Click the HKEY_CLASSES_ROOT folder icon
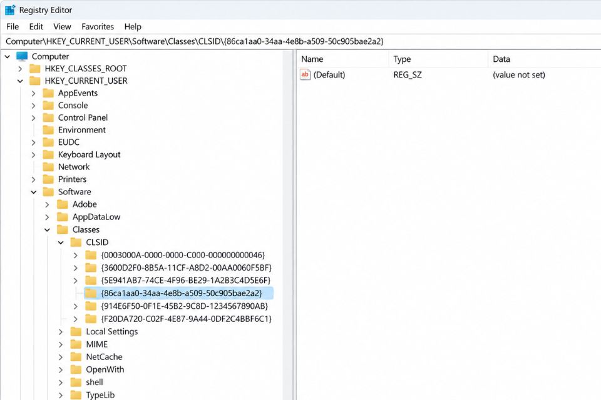This screenshot has width=601, height=400. click(35, 69)
